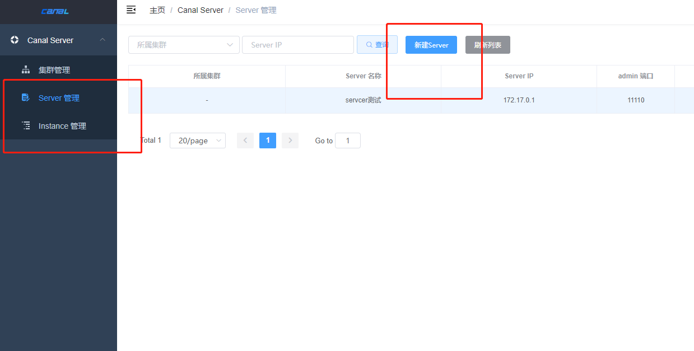The height and width of the screenshot is (351, 694).
Task: Click the Server 管理 breadcrumb
Action: pos(256,10)
